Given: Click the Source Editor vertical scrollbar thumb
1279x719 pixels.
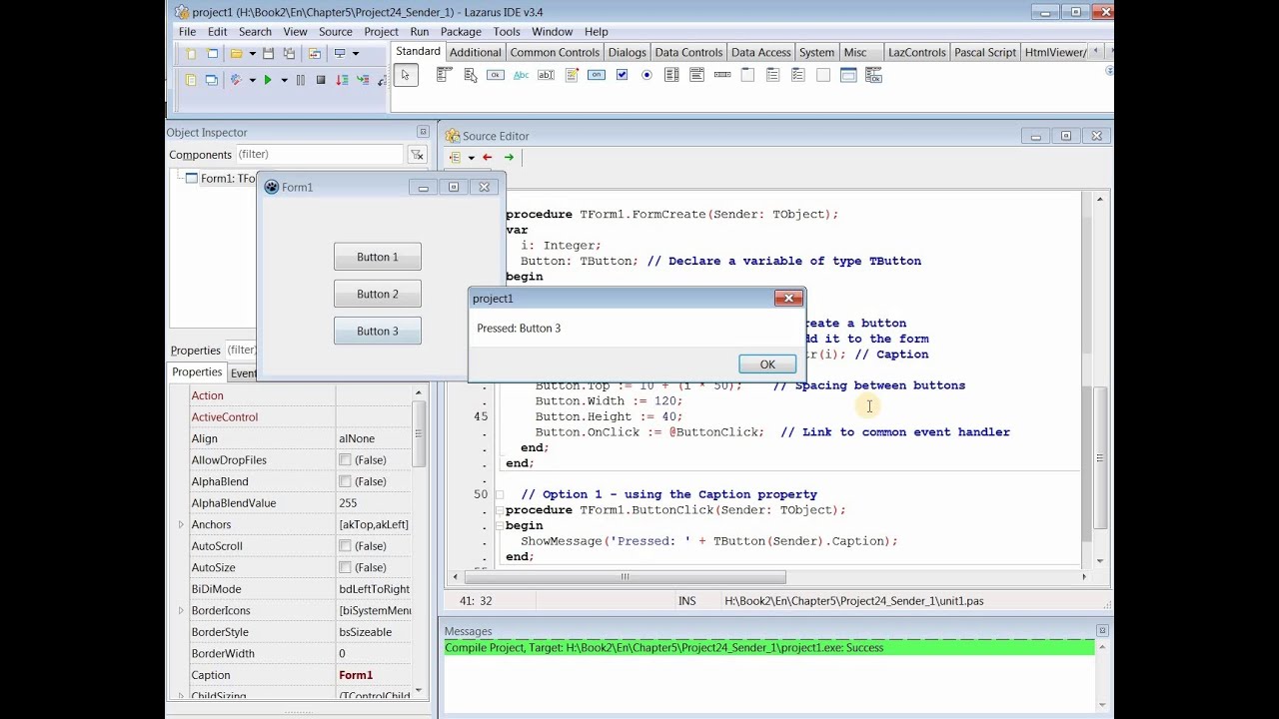Looking at the screenshot, I should (x=1100, y=457).
